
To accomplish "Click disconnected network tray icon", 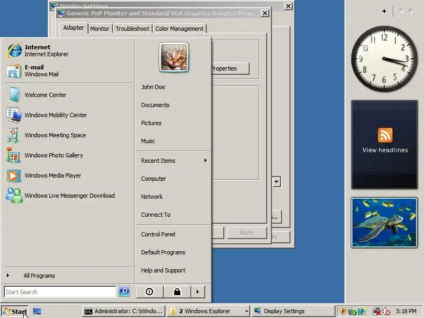I will click(376, 311).
